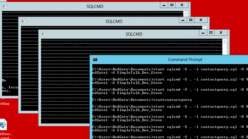This screenshot has height=139, width=248.
Task: Maximize the frontmost SQLCMD window
Action: tap(211, 33)
